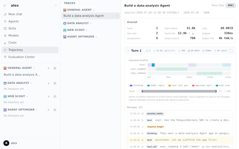239x149 pixels.
Task: Click the #001 trace file badge
Action: pyautogui.click(x=230, y=5)
